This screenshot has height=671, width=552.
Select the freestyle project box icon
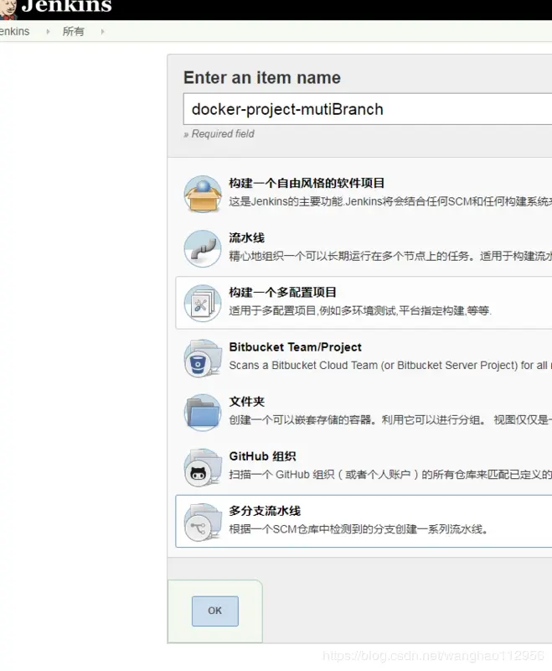click(x=203, y=194)
